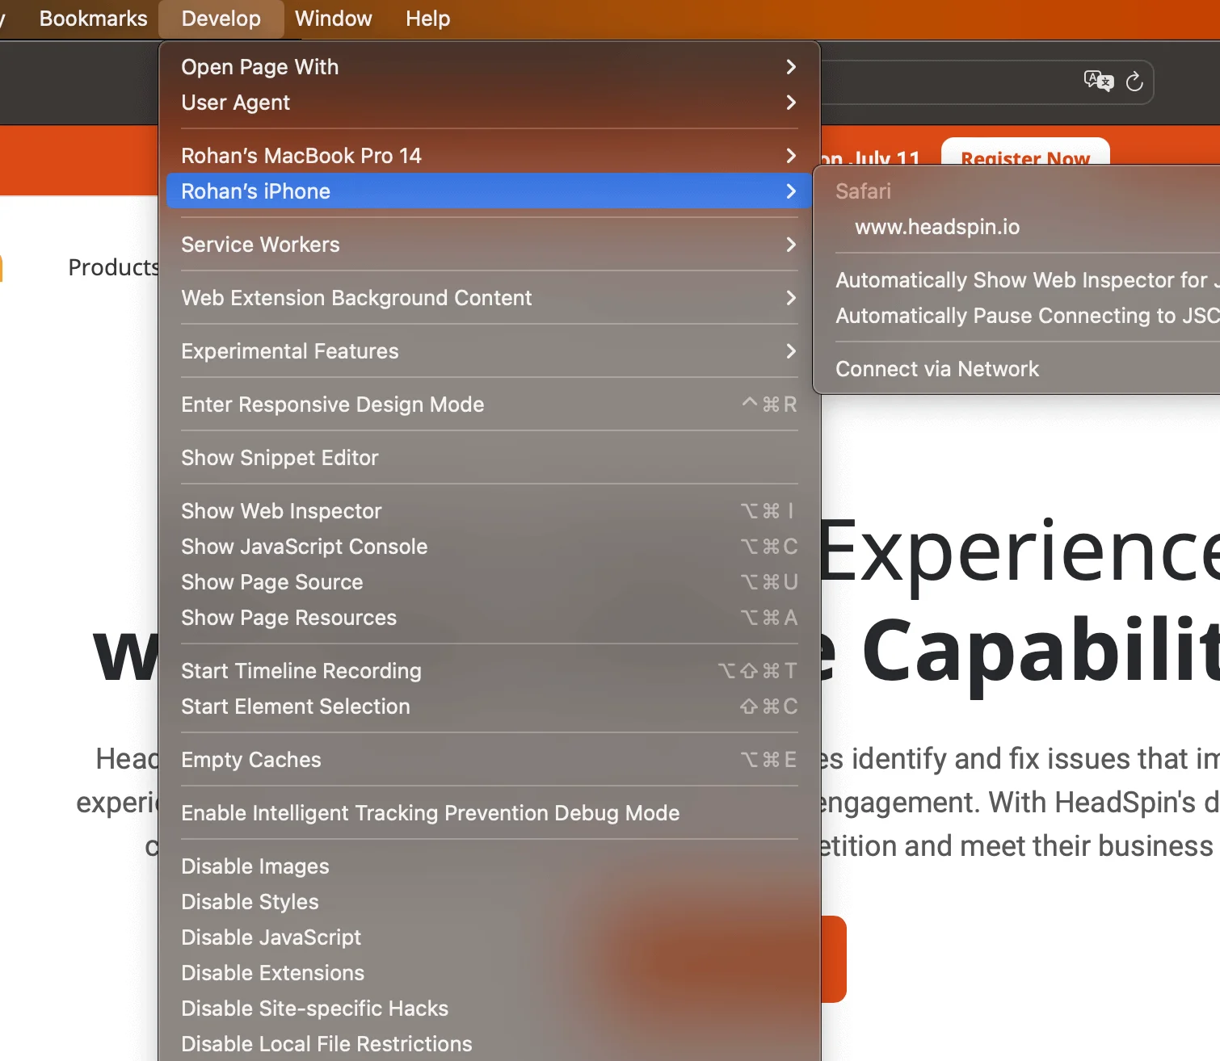Close the Develop menu in menu bar
The width and height of the screenshot is (1220, 1061).
(221, 19)
